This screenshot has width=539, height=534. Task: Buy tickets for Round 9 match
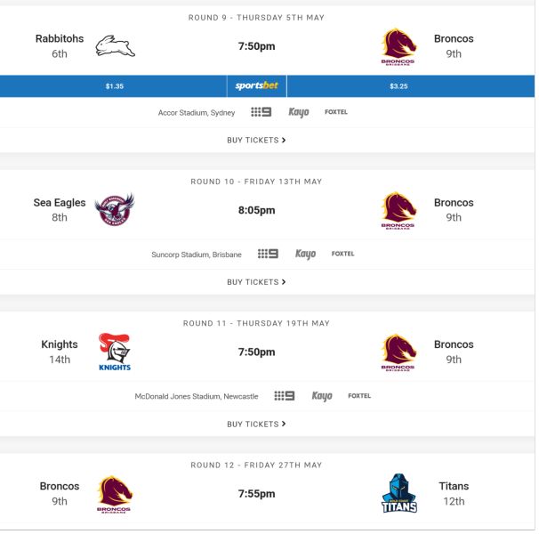pyautogui.click(x=256, y=141)
